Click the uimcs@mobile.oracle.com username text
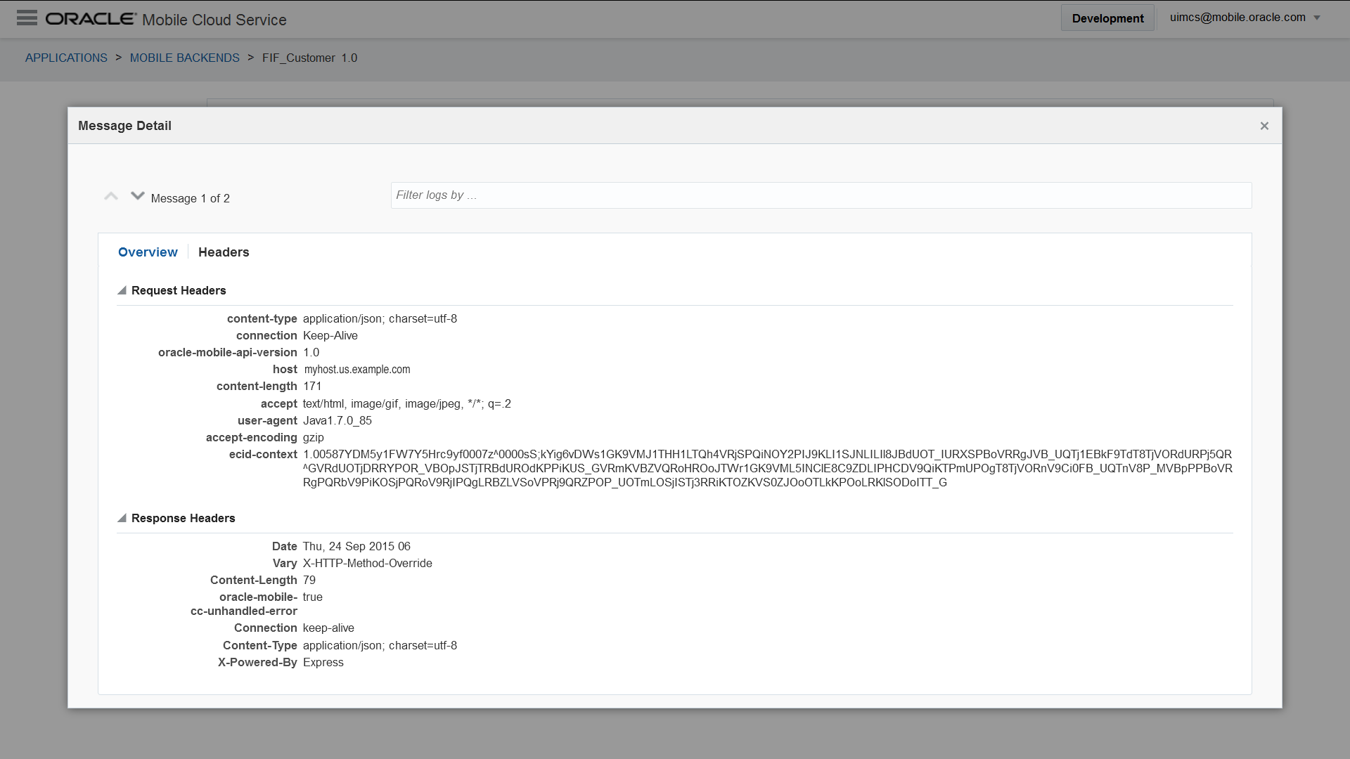 (x=1237, y=18)
